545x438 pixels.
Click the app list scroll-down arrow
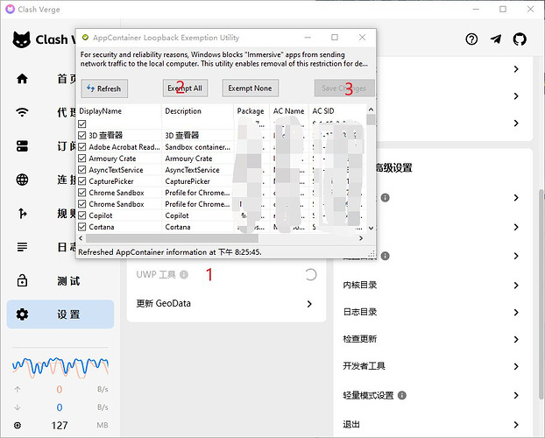click(x=371, y=228)
